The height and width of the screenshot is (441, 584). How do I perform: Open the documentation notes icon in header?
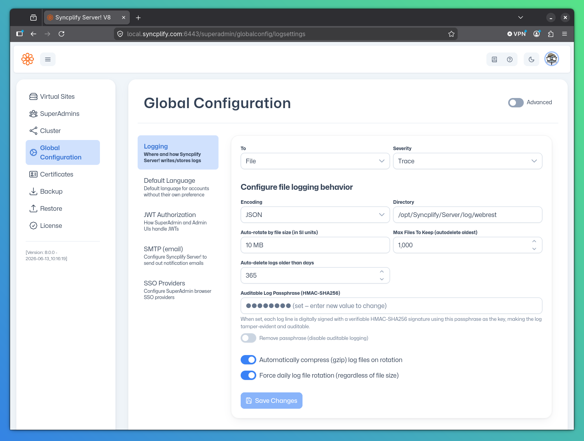click(x=494, y=59)
